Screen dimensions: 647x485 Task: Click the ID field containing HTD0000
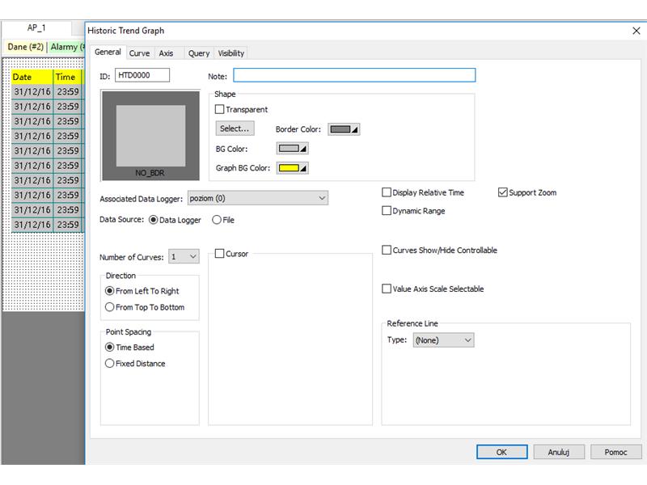pos(142,75)
